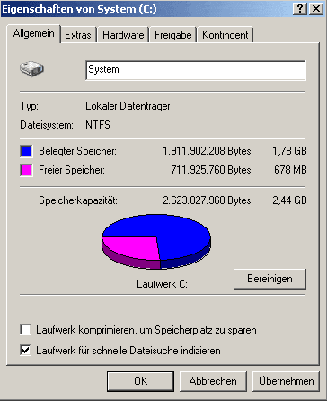Click the question mark help button in title bar

(x=300, y=9)
